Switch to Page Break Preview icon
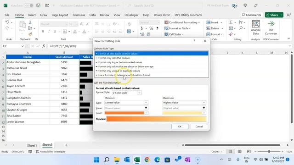 [x=249, y=151]
